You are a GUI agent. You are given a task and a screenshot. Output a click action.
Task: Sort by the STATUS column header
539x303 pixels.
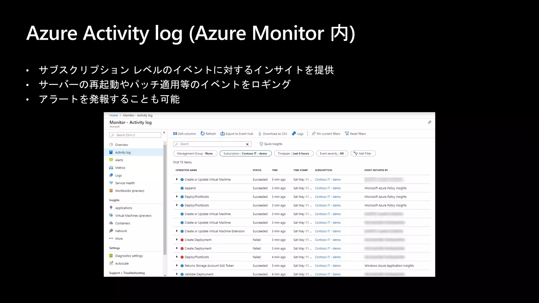[x=257, y=170]
